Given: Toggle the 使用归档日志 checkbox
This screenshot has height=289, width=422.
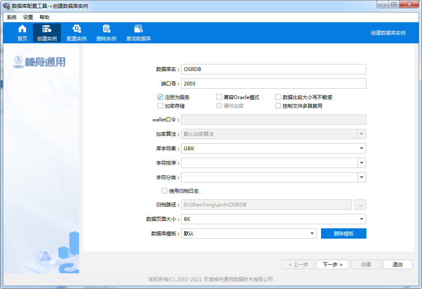Looking at the screenshot, I should [x=164, y=191].
